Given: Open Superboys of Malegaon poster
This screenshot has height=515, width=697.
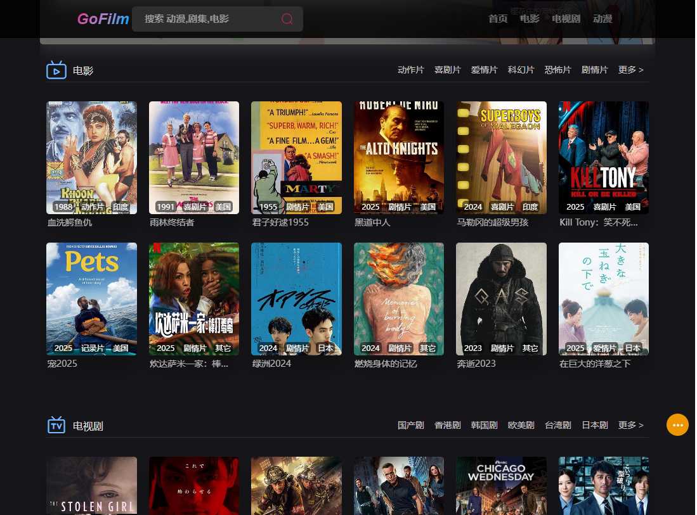Looking at the screenshot, I should [x=501, y=157].
